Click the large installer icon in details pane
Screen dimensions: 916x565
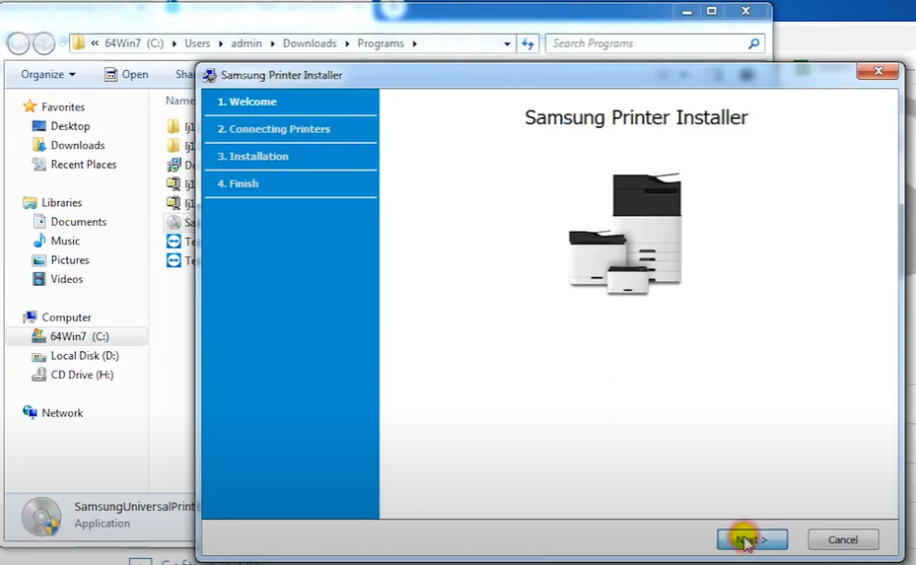pos(40,517)
